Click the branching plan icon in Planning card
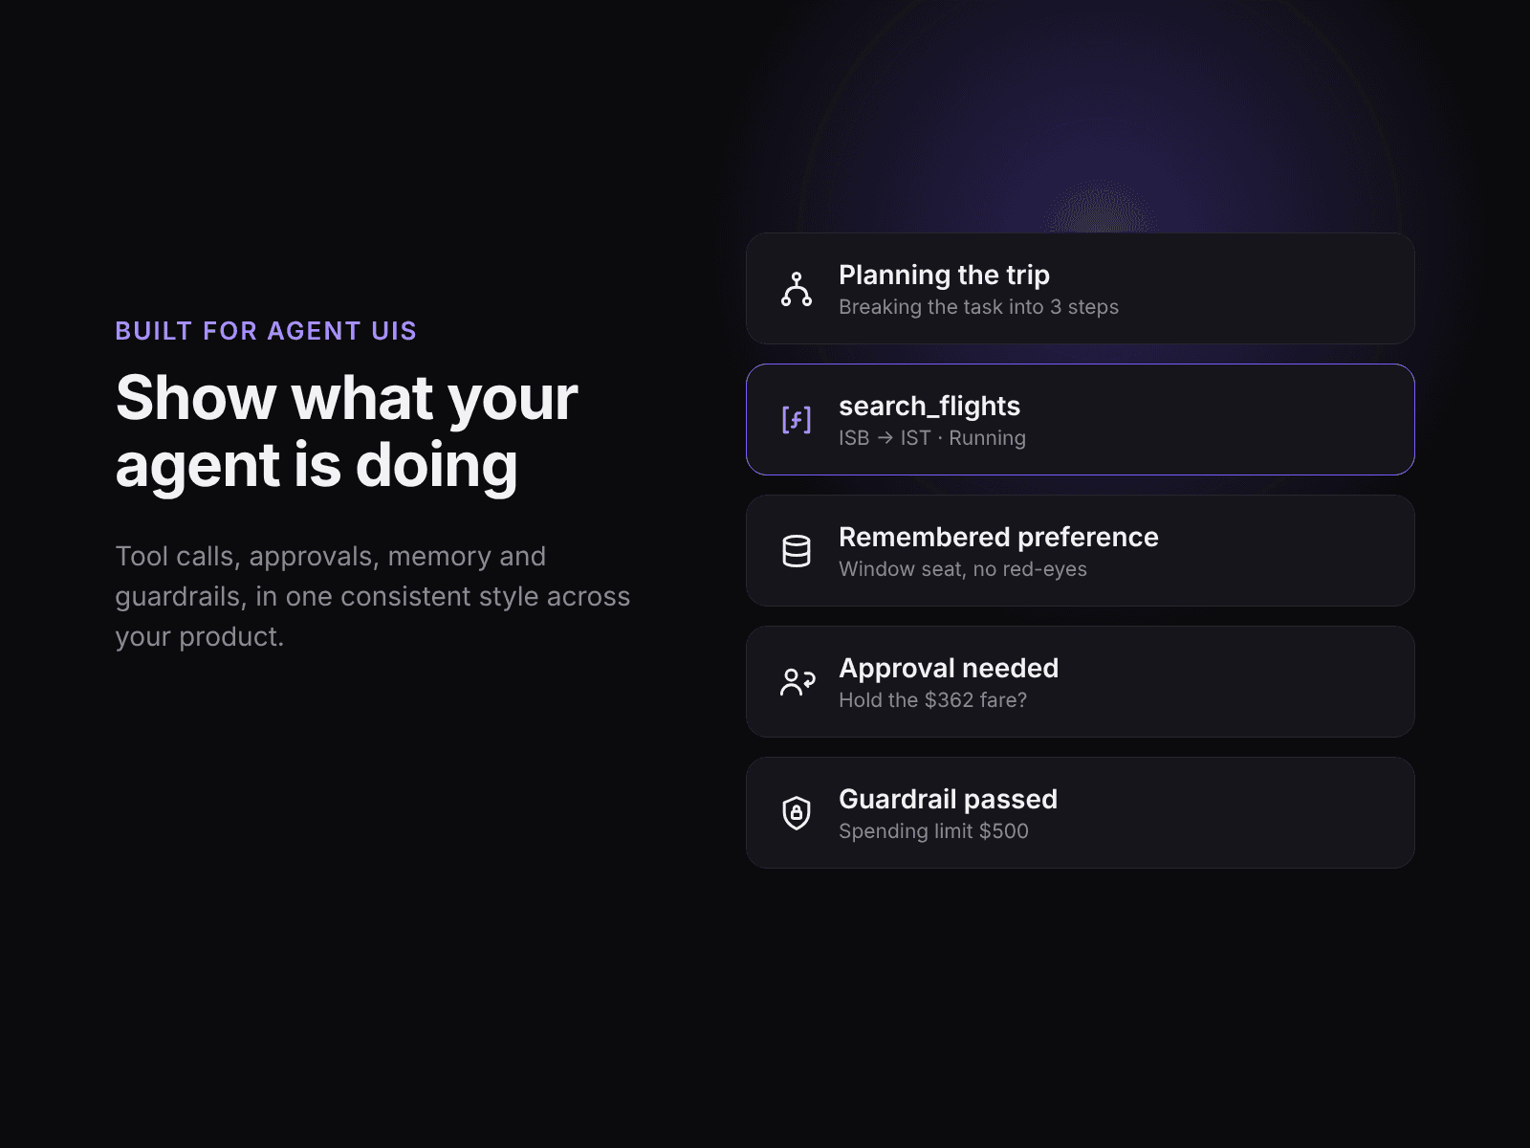 click(797, 289)
